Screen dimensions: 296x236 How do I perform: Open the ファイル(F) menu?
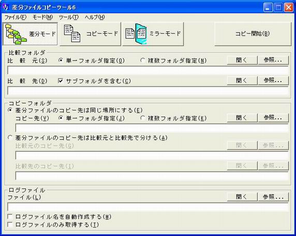(16, 18)
